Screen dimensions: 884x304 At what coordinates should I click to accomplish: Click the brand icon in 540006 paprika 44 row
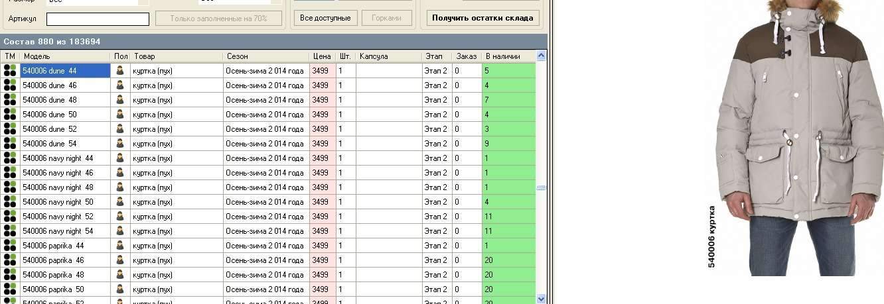pyautogui.click(x=10, y=245)
